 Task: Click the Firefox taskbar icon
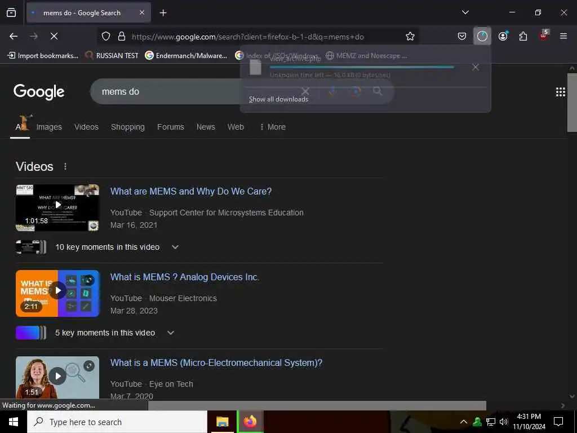click(250, 422)
